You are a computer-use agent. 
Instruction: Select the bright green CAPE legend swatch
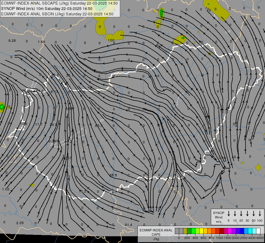[x=193, y=231]
